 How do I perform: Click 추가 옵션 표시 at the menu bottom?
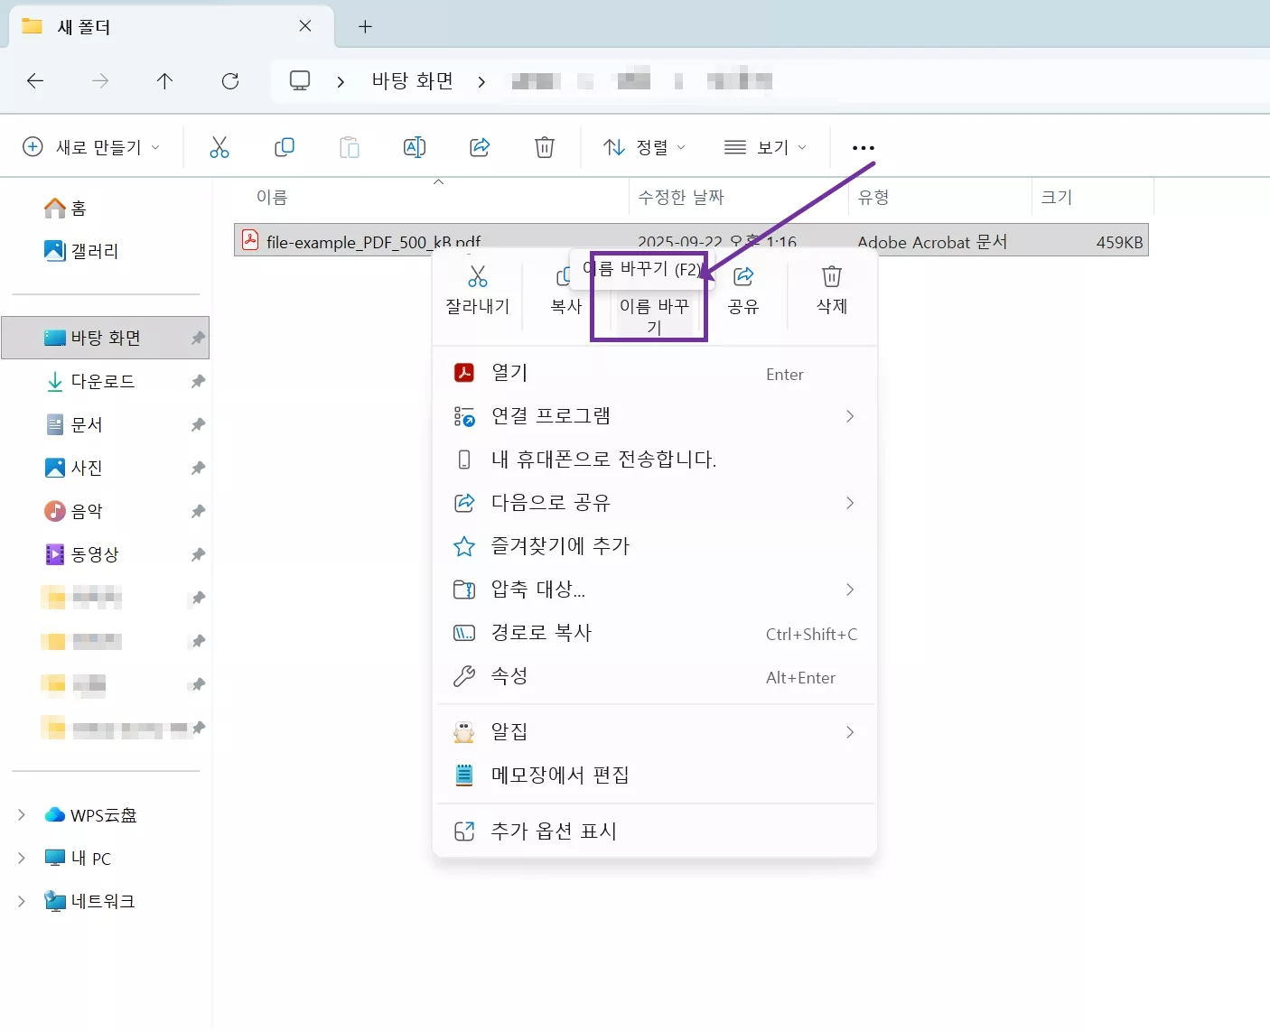point(554,831)
